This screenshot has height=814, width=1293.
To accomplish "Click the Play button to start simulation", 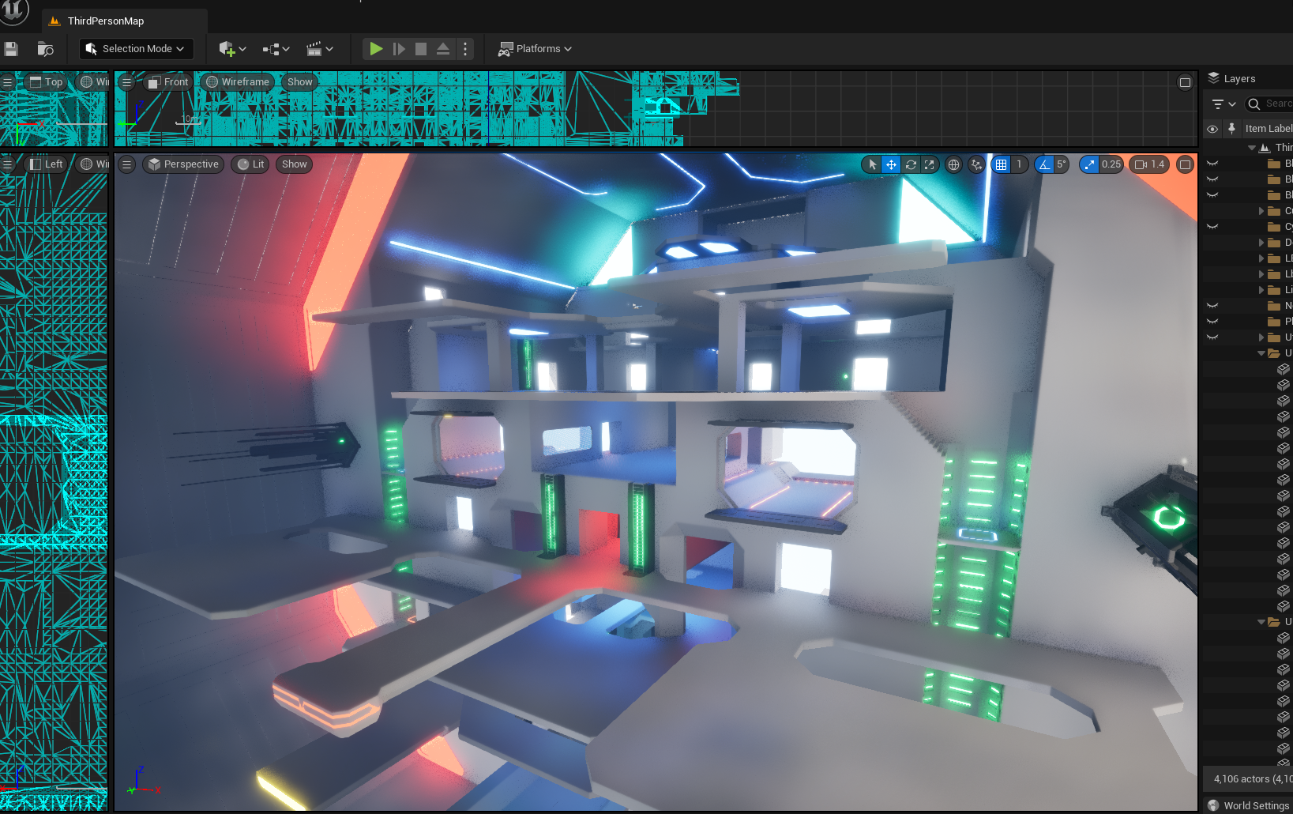I will 376,49.
